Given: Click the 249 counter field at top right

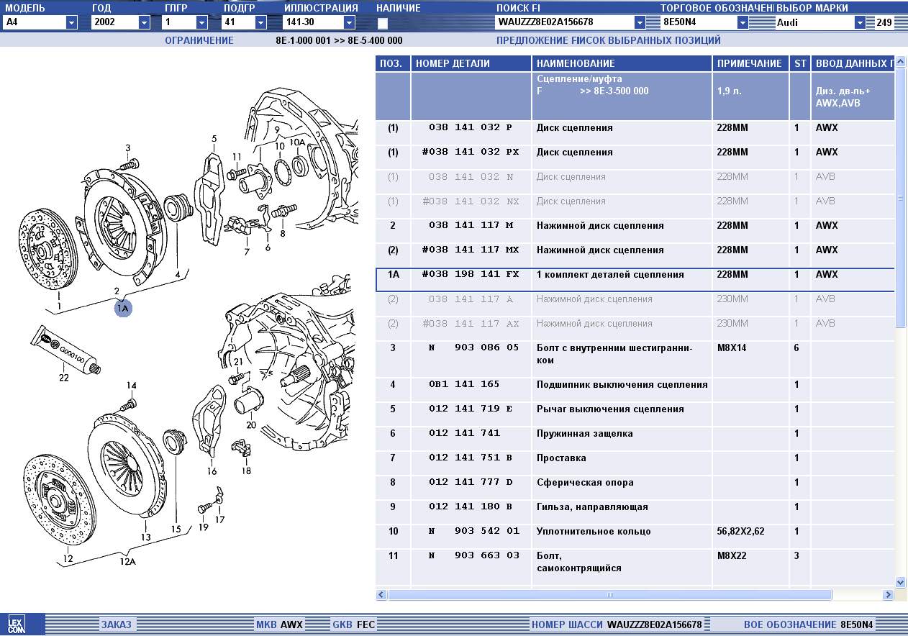Looking at the screenshot, I should (884, 22).
